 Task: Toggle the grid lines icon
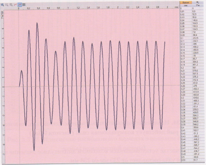(24, 5)
